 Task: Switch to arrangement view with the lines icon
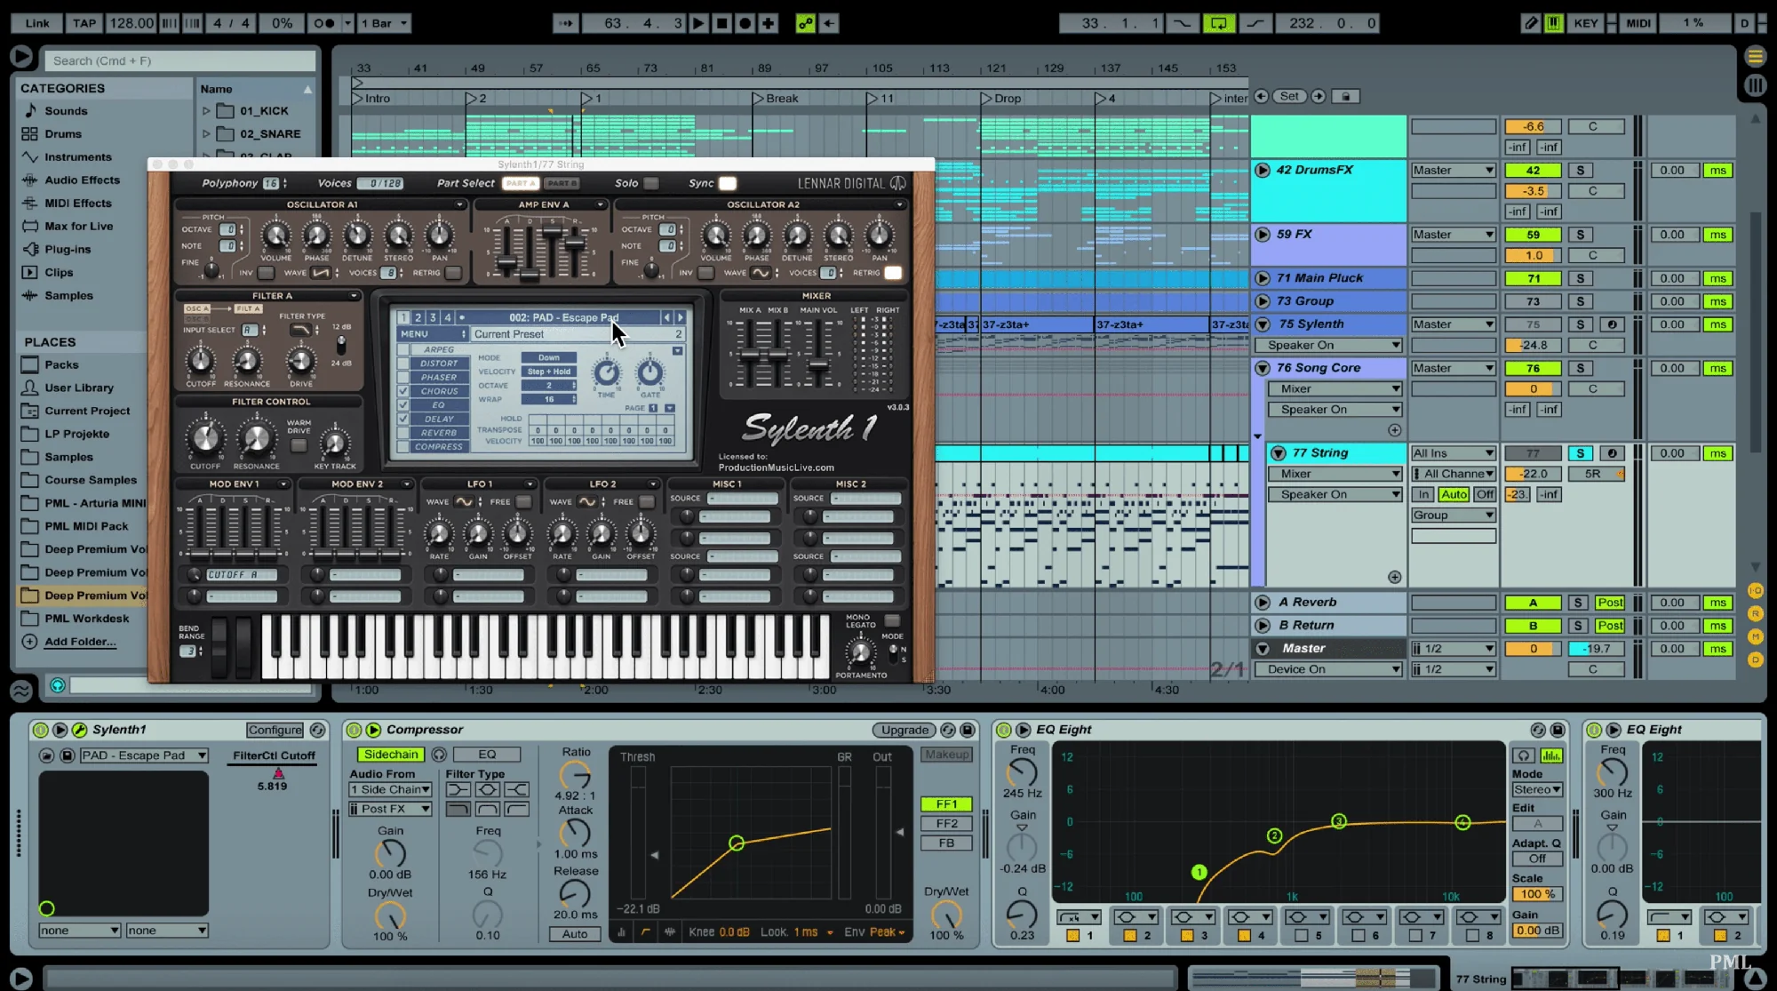tap(1755, 57)
